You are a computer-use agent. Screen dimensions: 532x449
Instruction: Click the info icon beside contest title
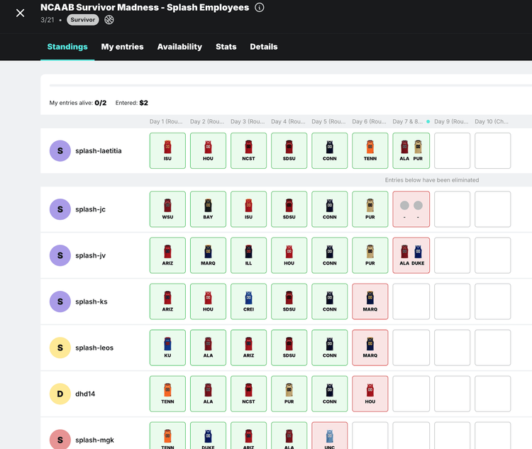pyautogui.click(x=260, y=8)
